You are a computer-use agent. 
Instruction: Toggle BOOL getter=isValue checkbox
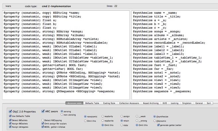[x=43, y=127]
